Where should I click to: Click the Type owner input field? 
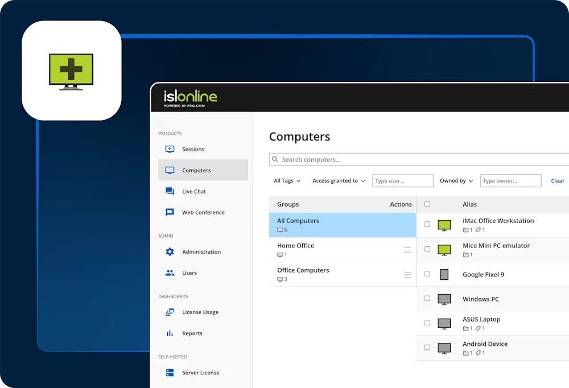[x=510, y=181]
